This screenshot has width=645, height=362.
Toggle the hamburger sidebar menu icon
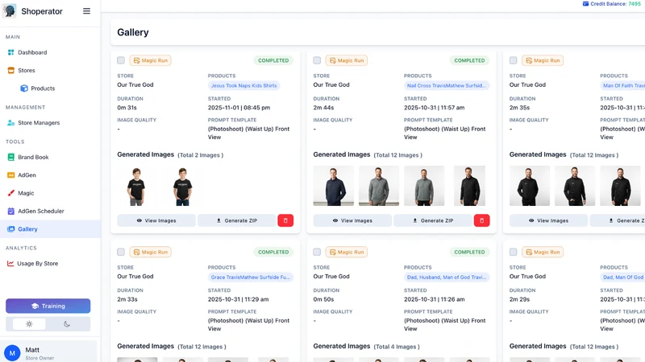[86, 11]
